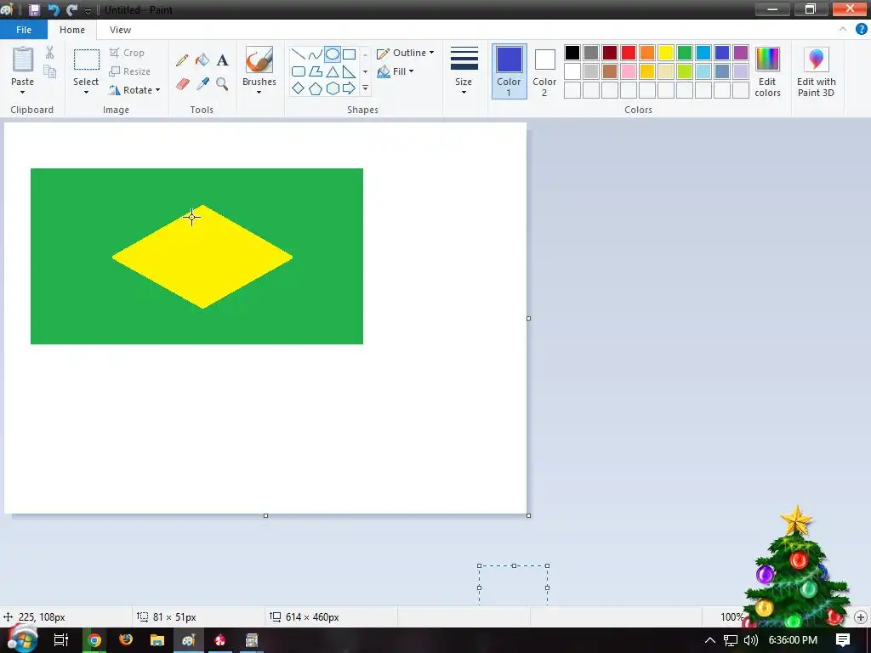Click the Crop button
This screenshot has width=871, height=653.
[128, 53]
